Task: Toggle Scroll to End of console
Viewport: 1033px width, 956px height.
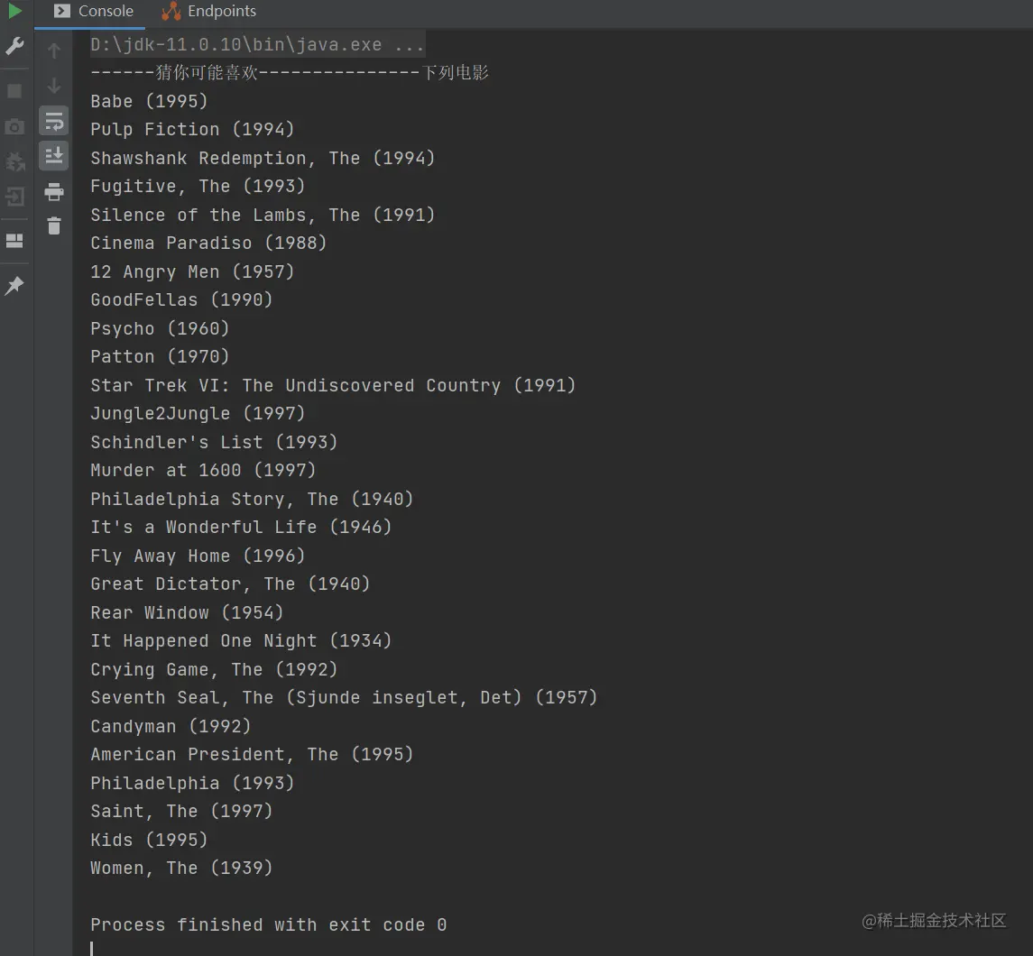Action: [54, 156]
